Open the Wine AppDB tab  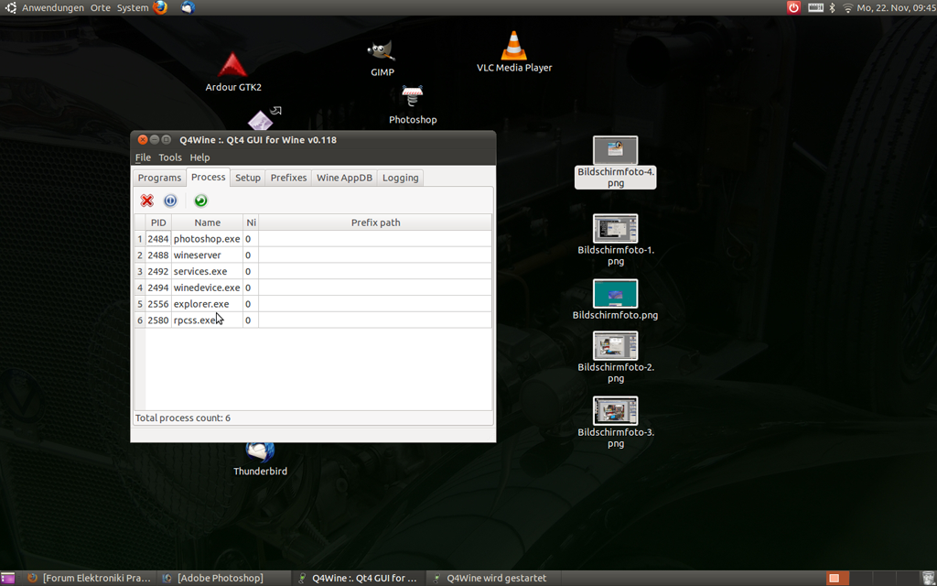344,178
